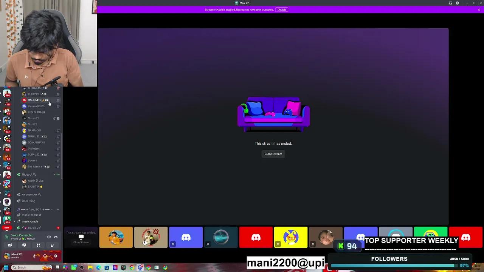Select the dark teal orb participant tile
The height and width of the screenshot is (272, 484).
221,237
